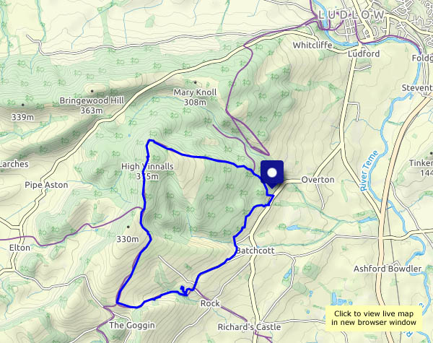Click the Bringewood Hill 363m label
Viewport: 433px width, 343px height.
[92, 105]
